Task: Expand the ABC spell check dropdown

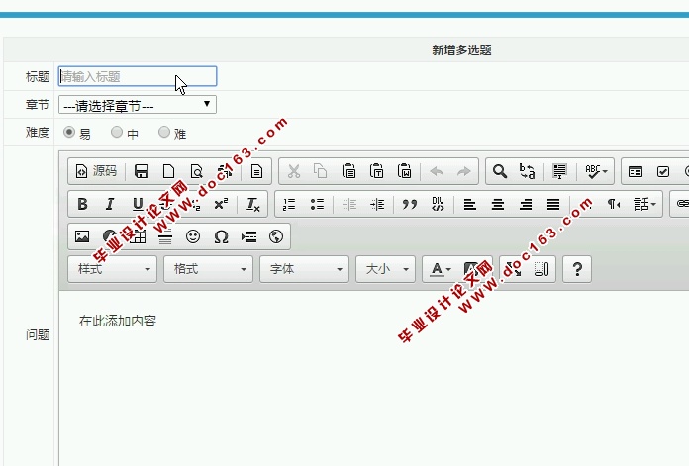Action: tap(596, 171)
